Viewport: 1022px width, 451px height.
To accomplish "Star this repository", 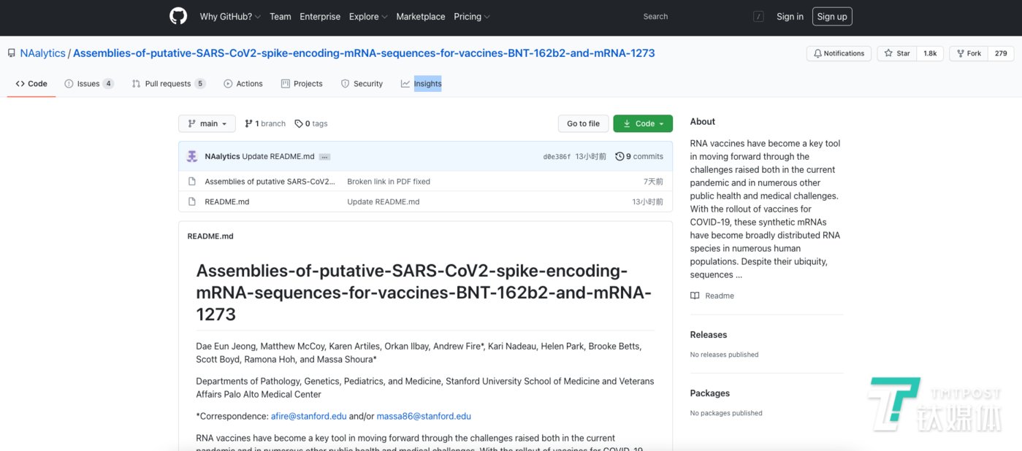I will click(898, 53).
